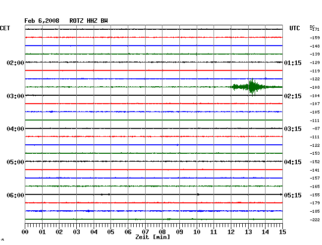This screenshot has height=245, width=322.
Task: Click the DC offset value -139
Action: [315, 54]
